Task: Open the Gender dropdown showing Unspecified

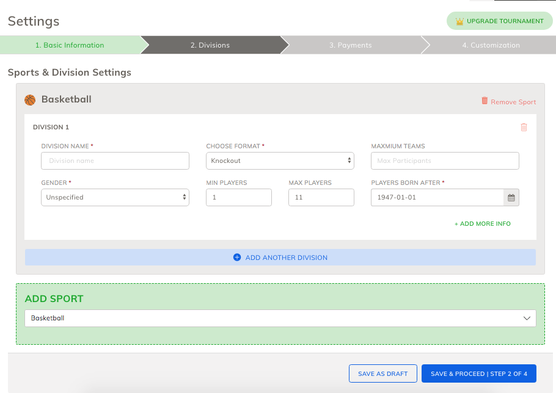Action: pyautogui.click(x=115, y=198)
